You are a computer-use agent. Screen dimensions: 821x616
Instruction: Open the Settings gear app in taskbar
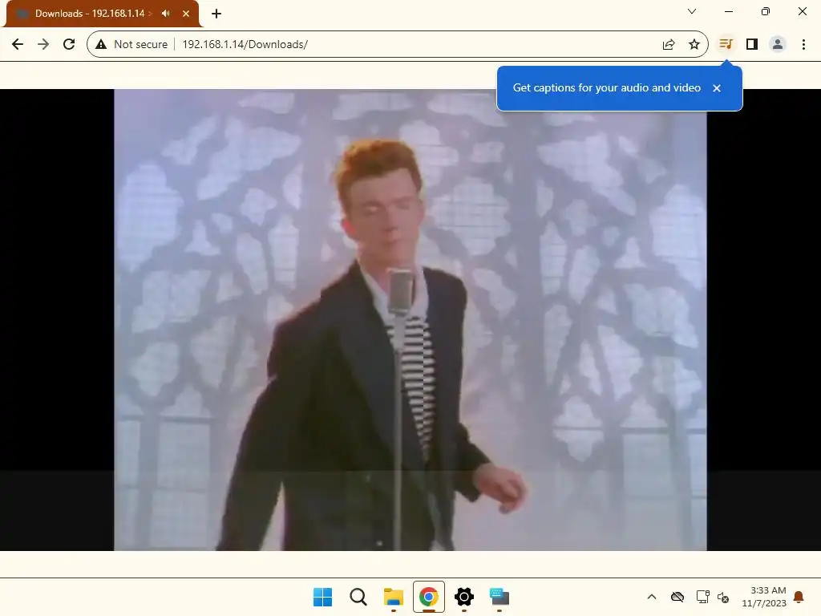[464, 597]
